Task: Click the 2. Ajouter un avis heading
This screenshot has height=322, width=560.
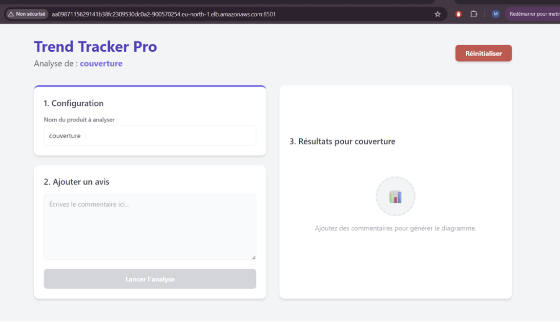Action: [77, 182]
